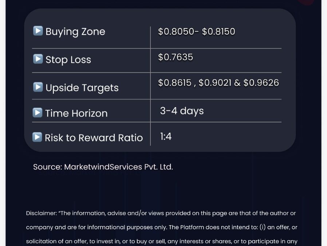Click the play icon beside Risk to Reward Ratio
The height and width of the screenshot is (246, 327).
pos(37,137)
